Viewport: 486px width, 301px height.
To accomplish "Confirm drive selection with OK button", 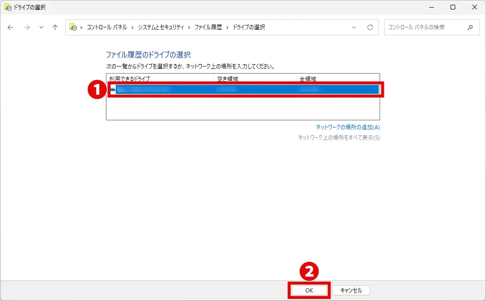I will (x=309, y=290).
